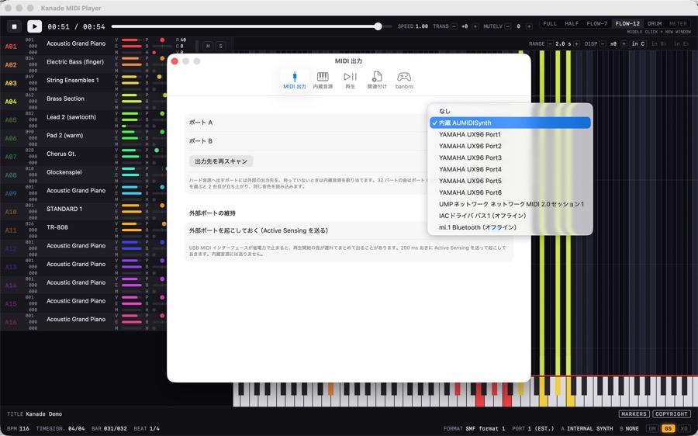Select the 'in C' display key toggle

point(638,43)
